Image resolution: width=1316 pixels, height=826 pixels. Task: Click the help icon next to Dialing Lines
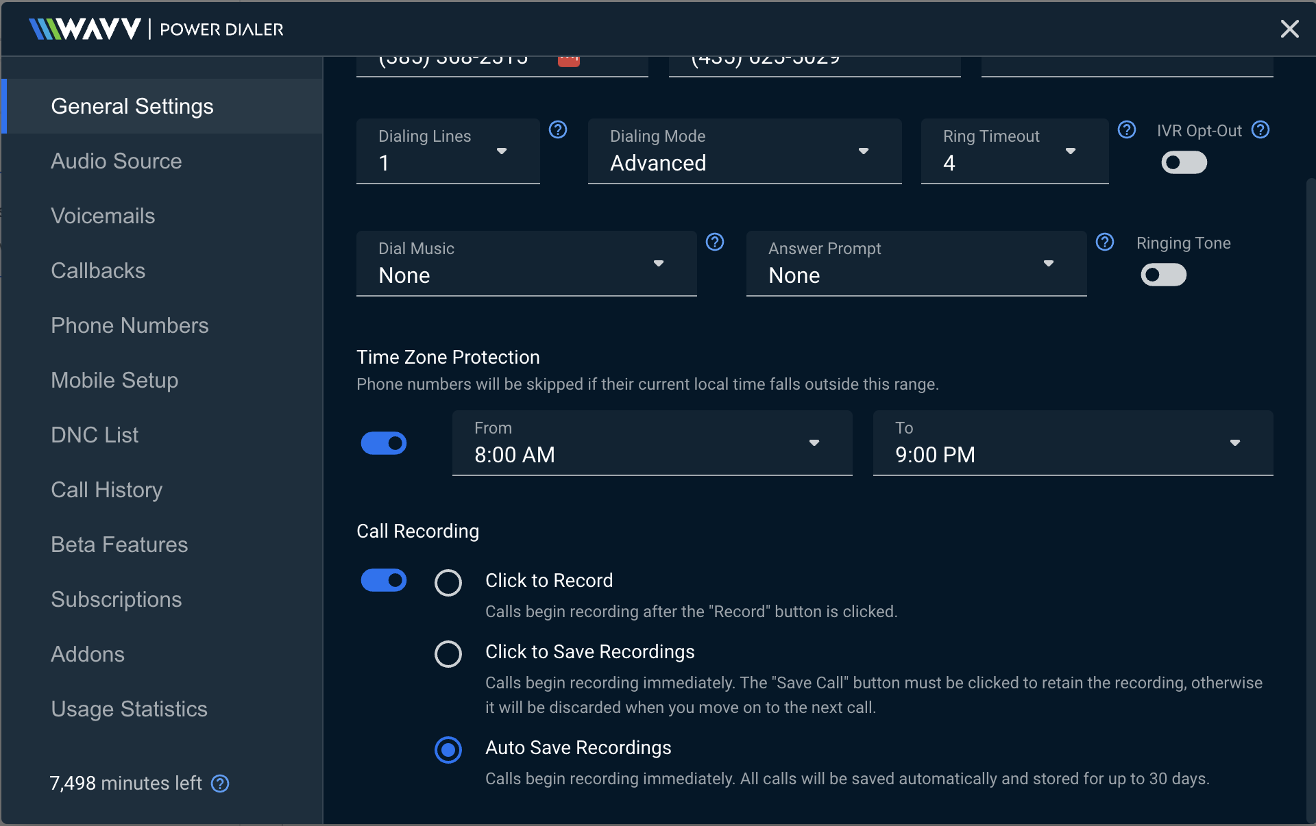click(x=558, y=129)
